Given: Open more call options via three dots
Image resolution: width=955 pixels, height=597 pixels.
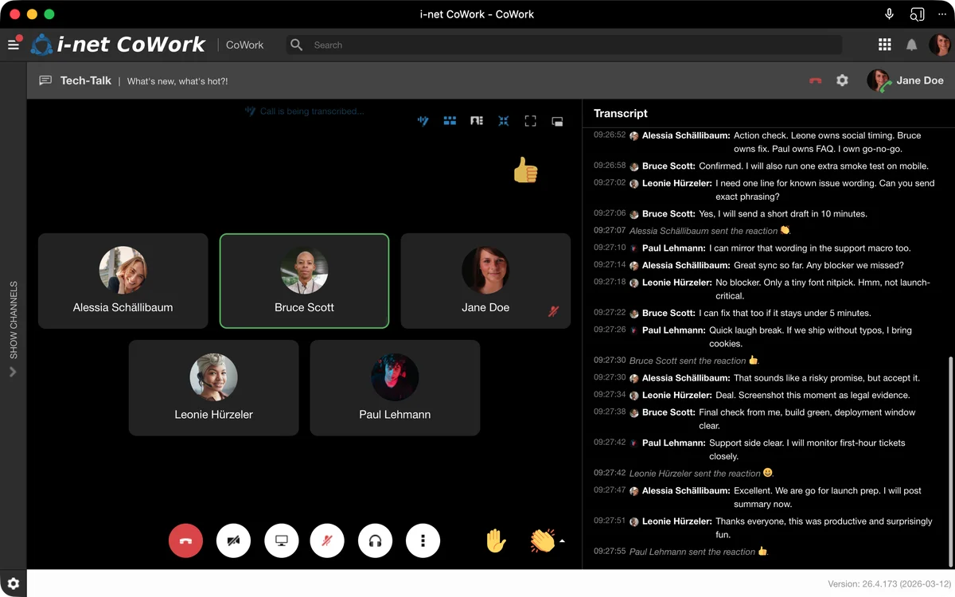Looking at the screenshot, I should point(423,540).
